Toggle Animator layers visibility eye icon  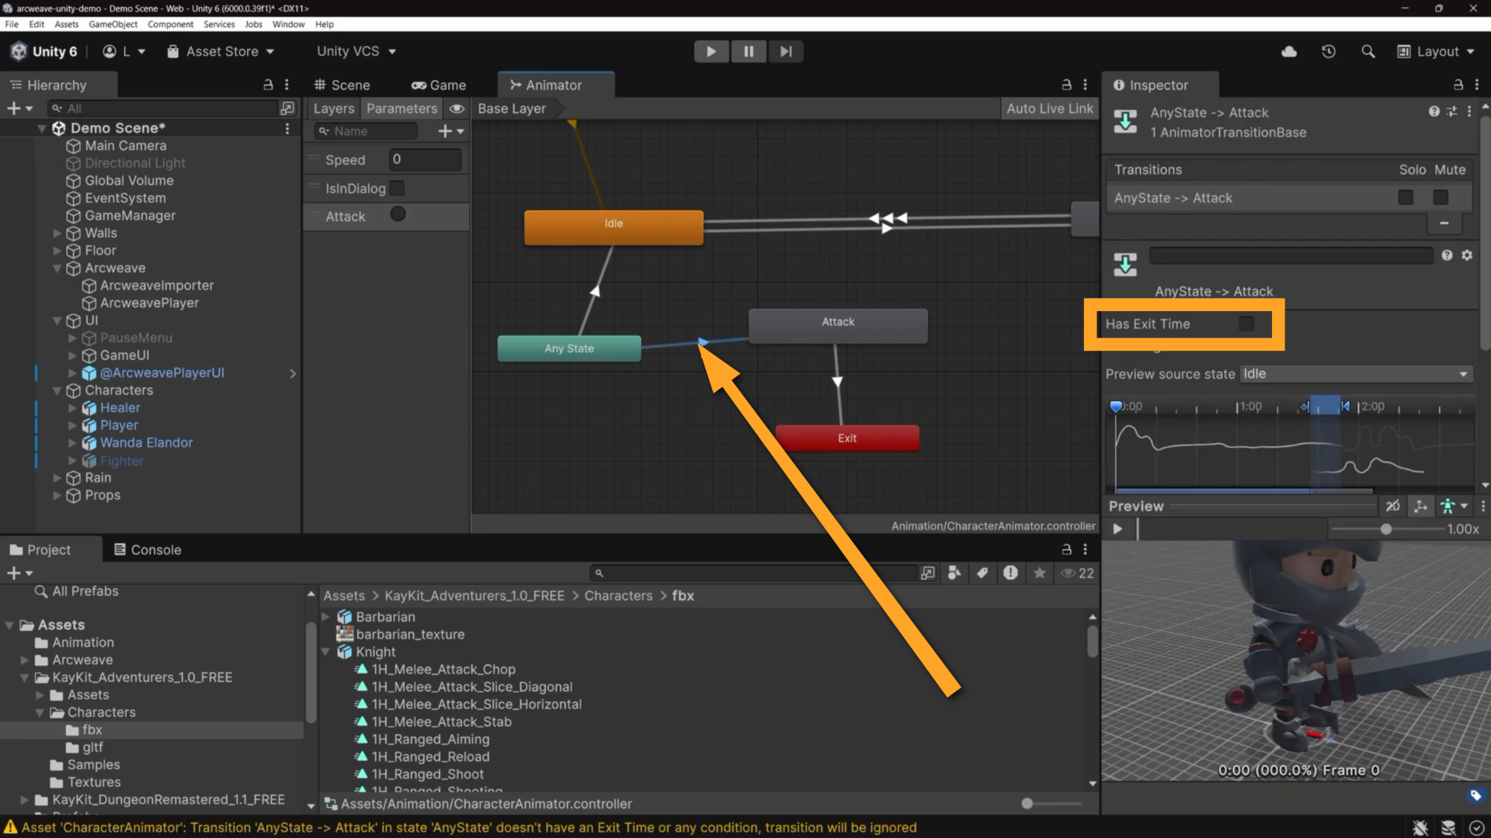457,109
